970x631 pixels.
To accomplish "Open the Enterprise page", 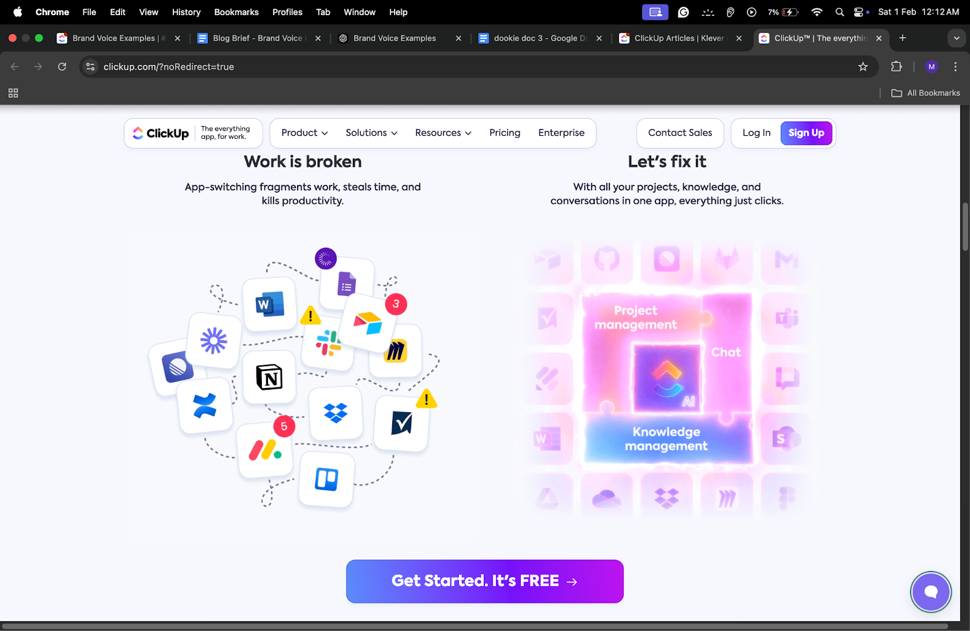I will pyautogui.click(x=561, y=133).
